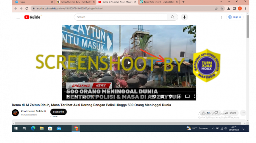Click the small play icon in player controls

click(68, 96)
